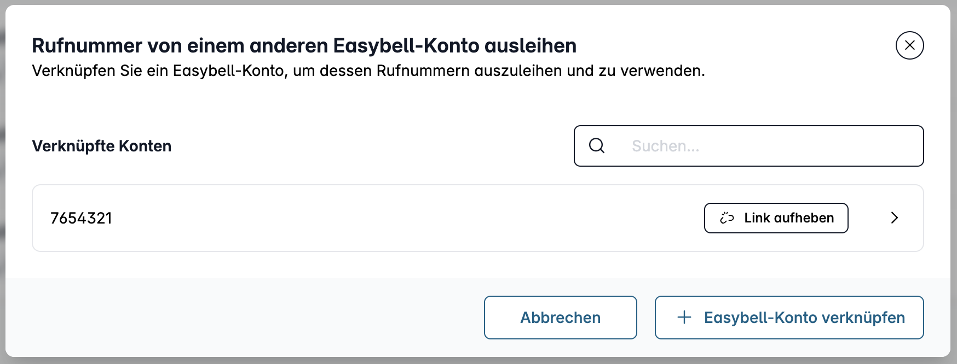This screenshot has width=957, height=364.
Task: Remove link for account 7654321
Action: pyautogui.click(x=776, y=218)
